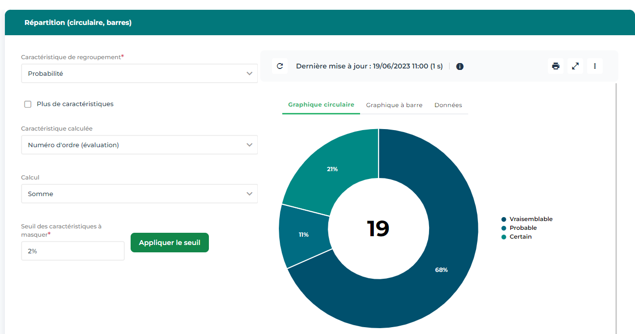Viewport: 635px width, 334px height.
Task: Click the 21% donut chart segment
Action: click(x=333, y=169)
